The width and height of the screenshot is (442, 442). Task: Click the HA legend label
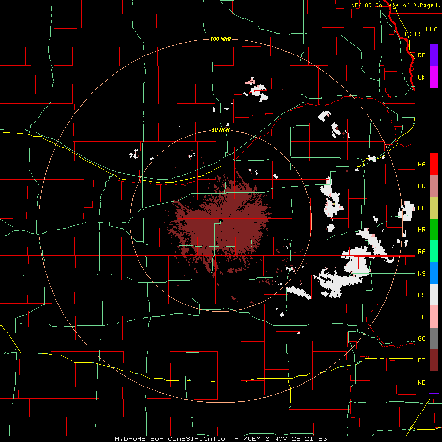(421, 164)
